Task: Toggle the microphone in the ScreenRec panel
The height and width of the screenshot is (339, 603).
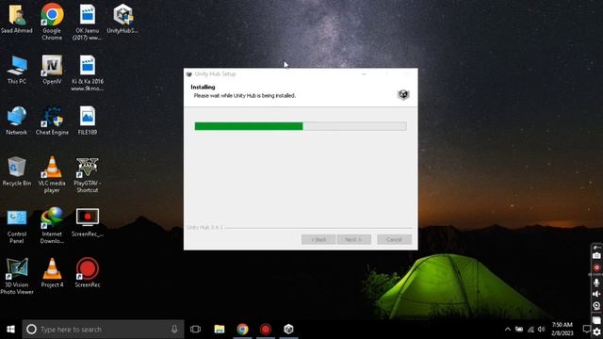Action: [x=596, y=282]
